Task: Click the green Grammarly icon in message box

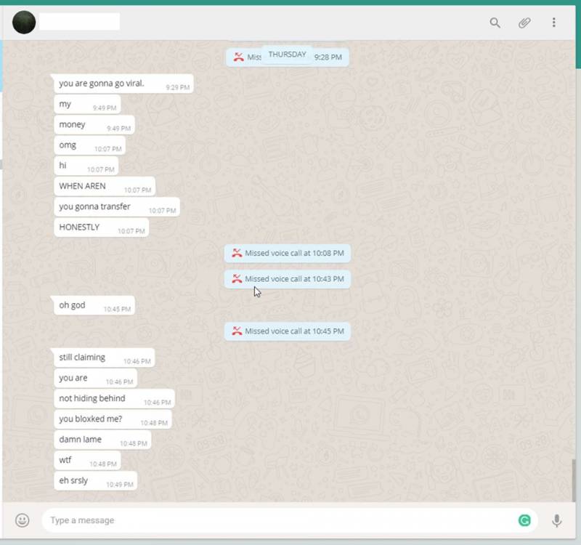Action: 524,520
